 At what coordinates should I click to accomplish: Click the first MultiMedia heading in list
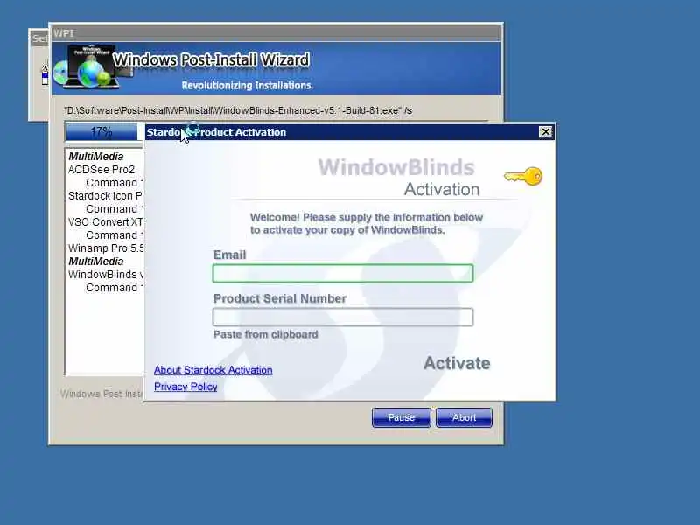pyautogui.click(x=96, y=157)
